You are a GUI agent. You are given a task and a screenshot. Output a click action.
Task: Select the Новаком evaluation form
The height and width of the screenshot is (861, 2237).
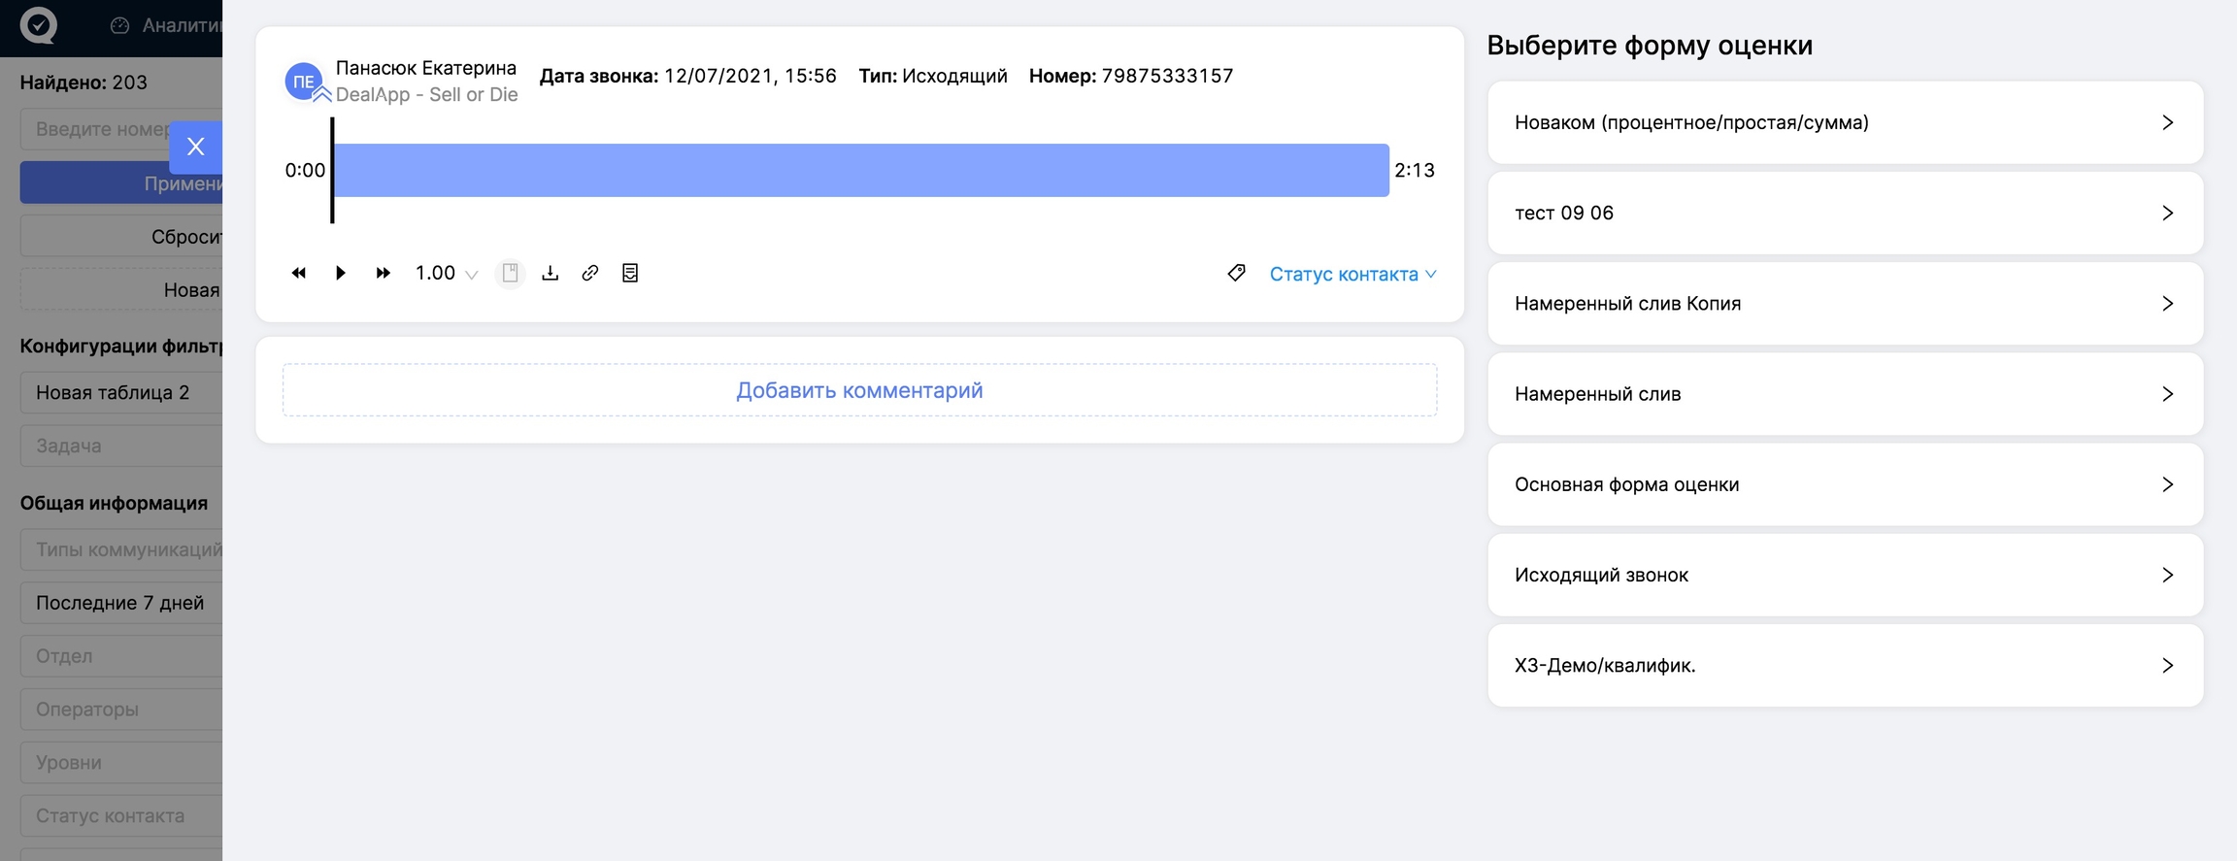[1845, 122]
